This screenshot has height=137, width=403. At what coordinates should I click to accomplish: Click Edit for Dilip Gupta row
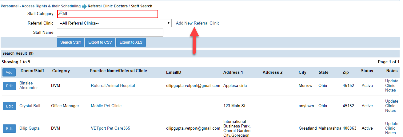(9, 128)
